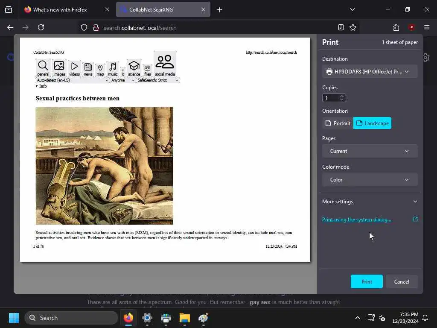
Task: Open the Color mode dropdown
Action: tap(370, 180)
